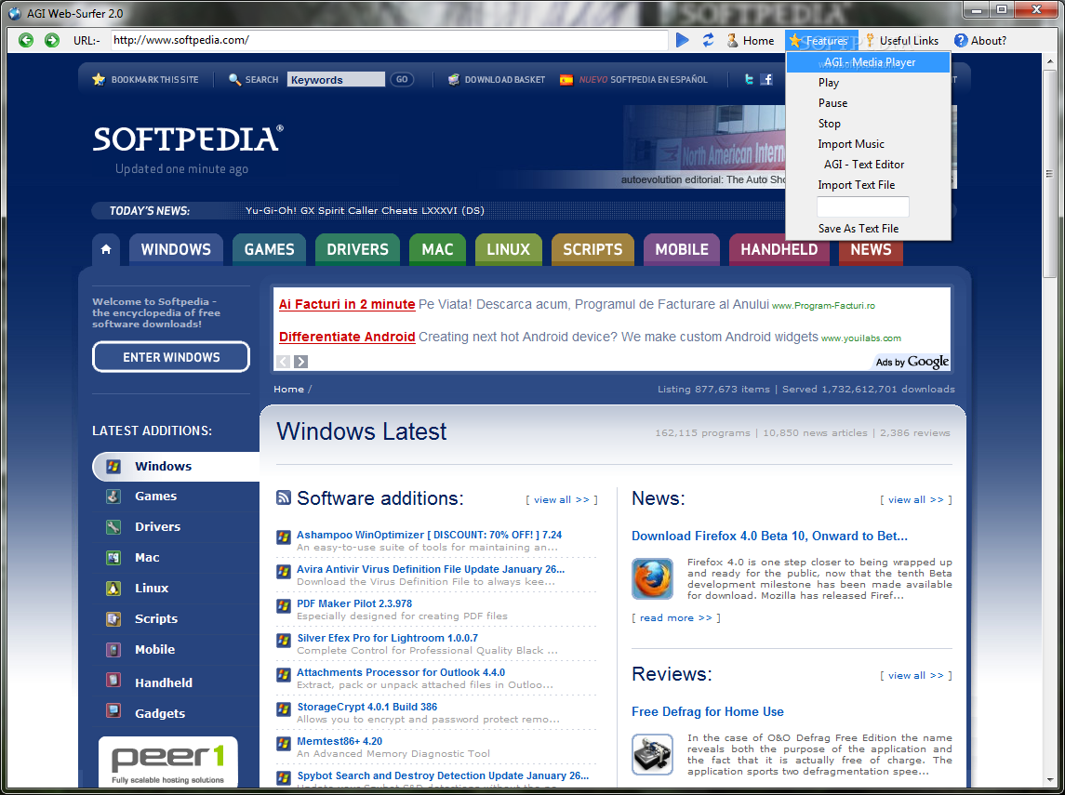Open the HANDHELD category tab
Viewport: 1065px width, 795px height.
pyautogui.click(x=779, y=249)
